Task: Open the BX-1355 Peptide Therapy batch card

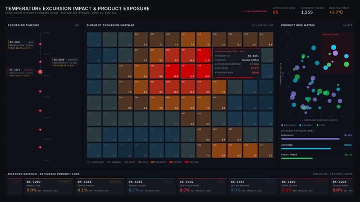Action: pyautogui.click(x=151, y=186)
